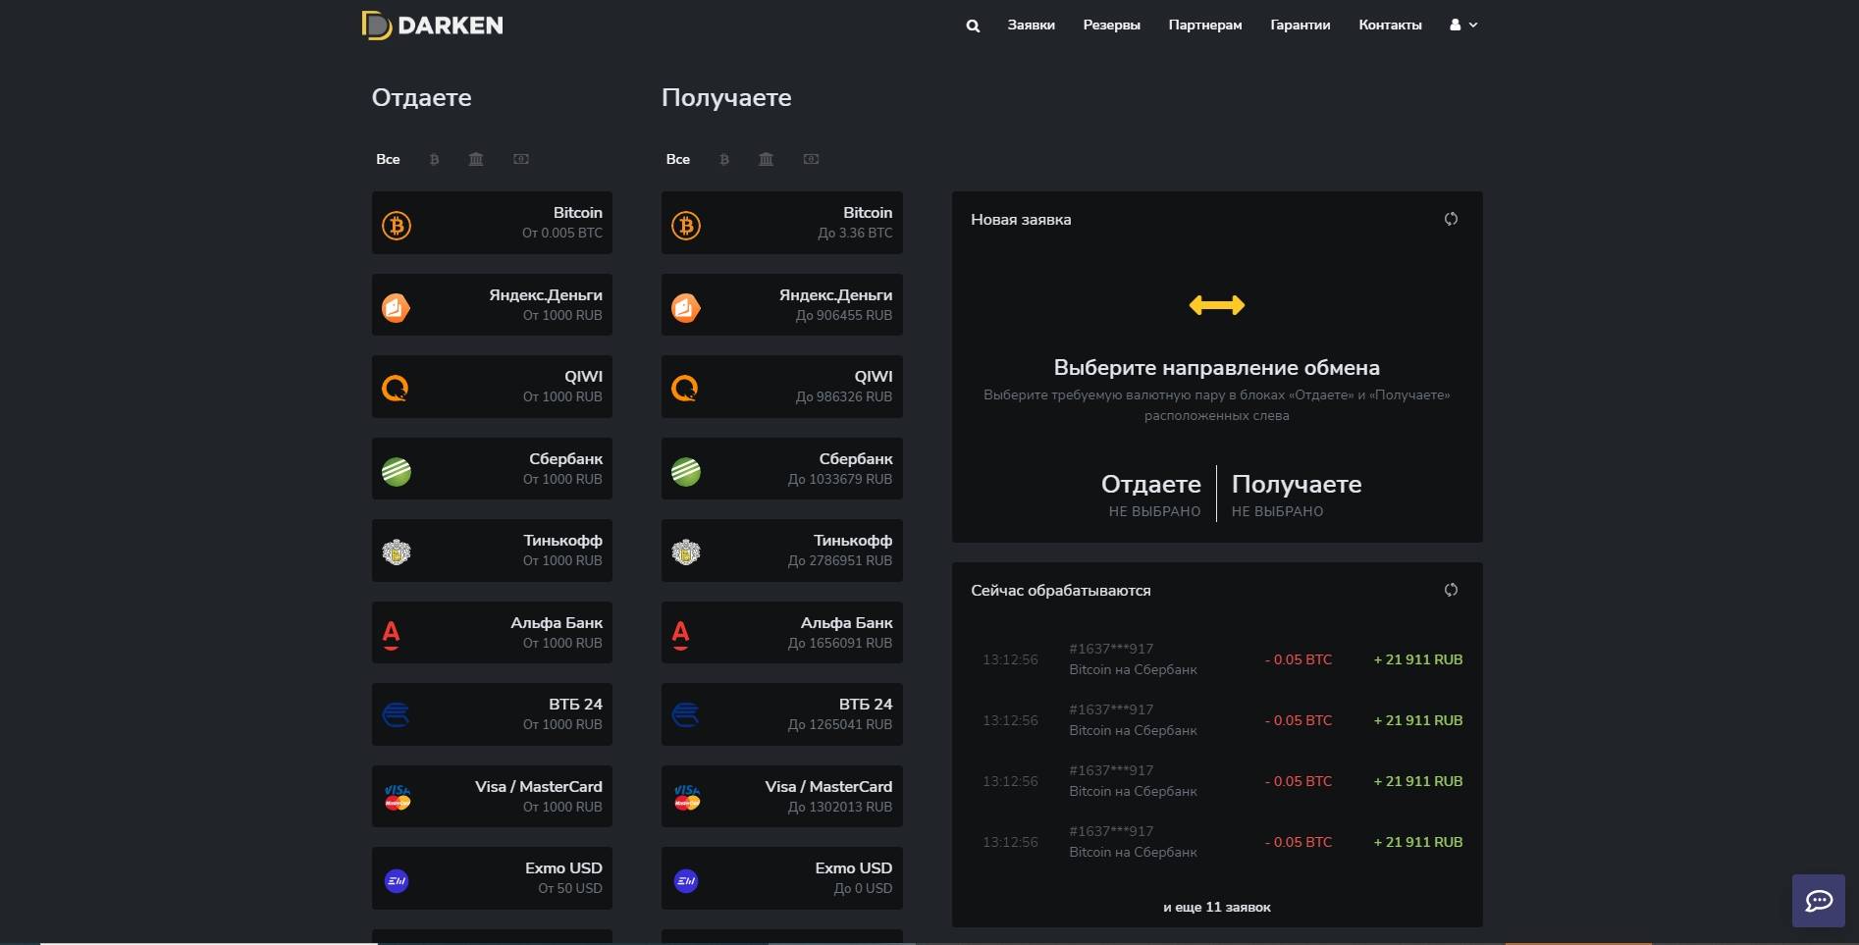Pick Visa / MasterCard От 1000 RUB

(x=492, y=797)
